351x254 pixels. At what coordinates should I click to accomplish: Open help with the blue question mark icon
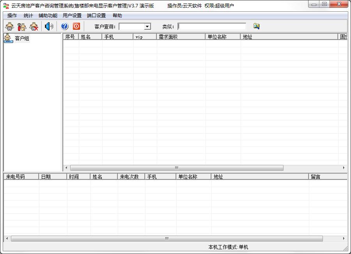click(64, 26)
